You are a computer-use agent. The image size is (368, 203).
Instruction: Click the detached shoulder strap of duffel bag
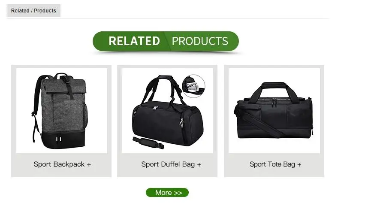pos(148,143)
